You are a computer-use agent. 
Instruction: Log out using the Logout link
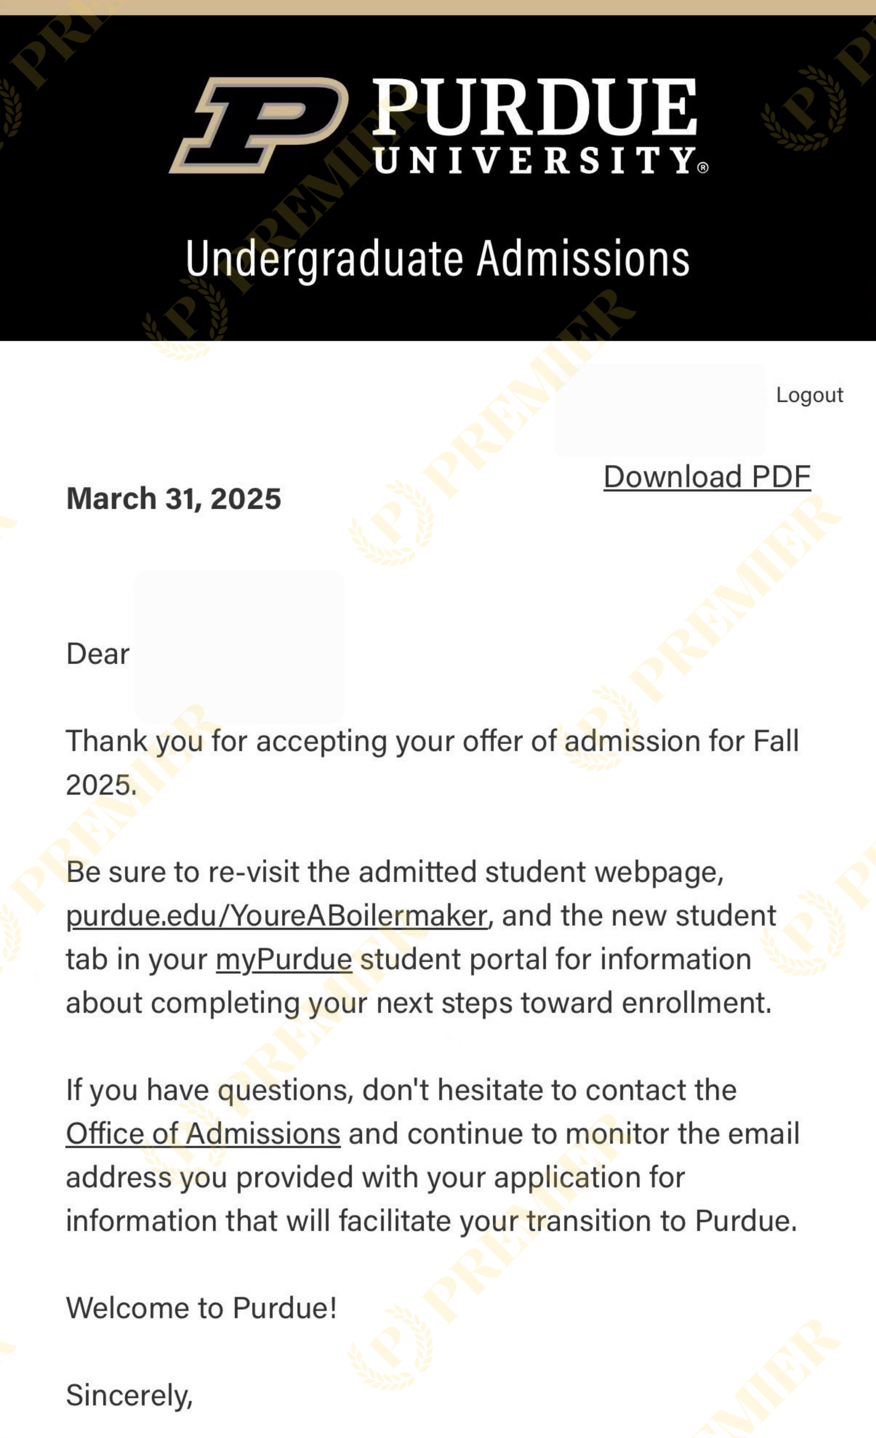(x=809, y=395)
